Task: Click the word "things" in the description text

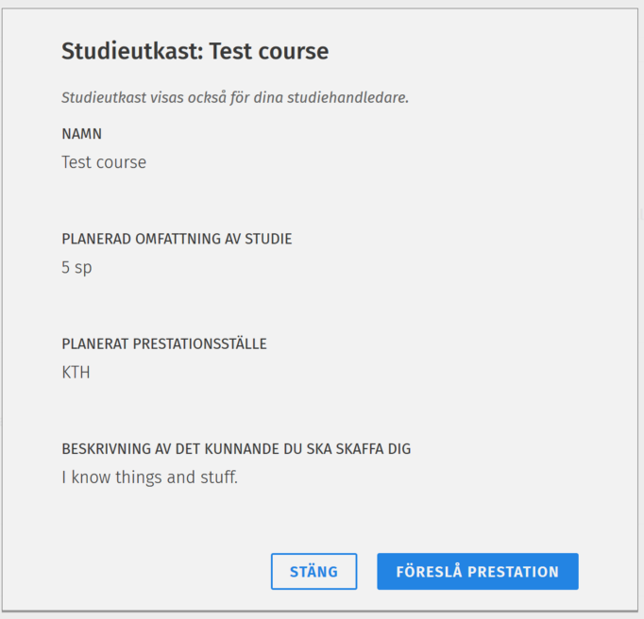Action: tap(139, 477)
